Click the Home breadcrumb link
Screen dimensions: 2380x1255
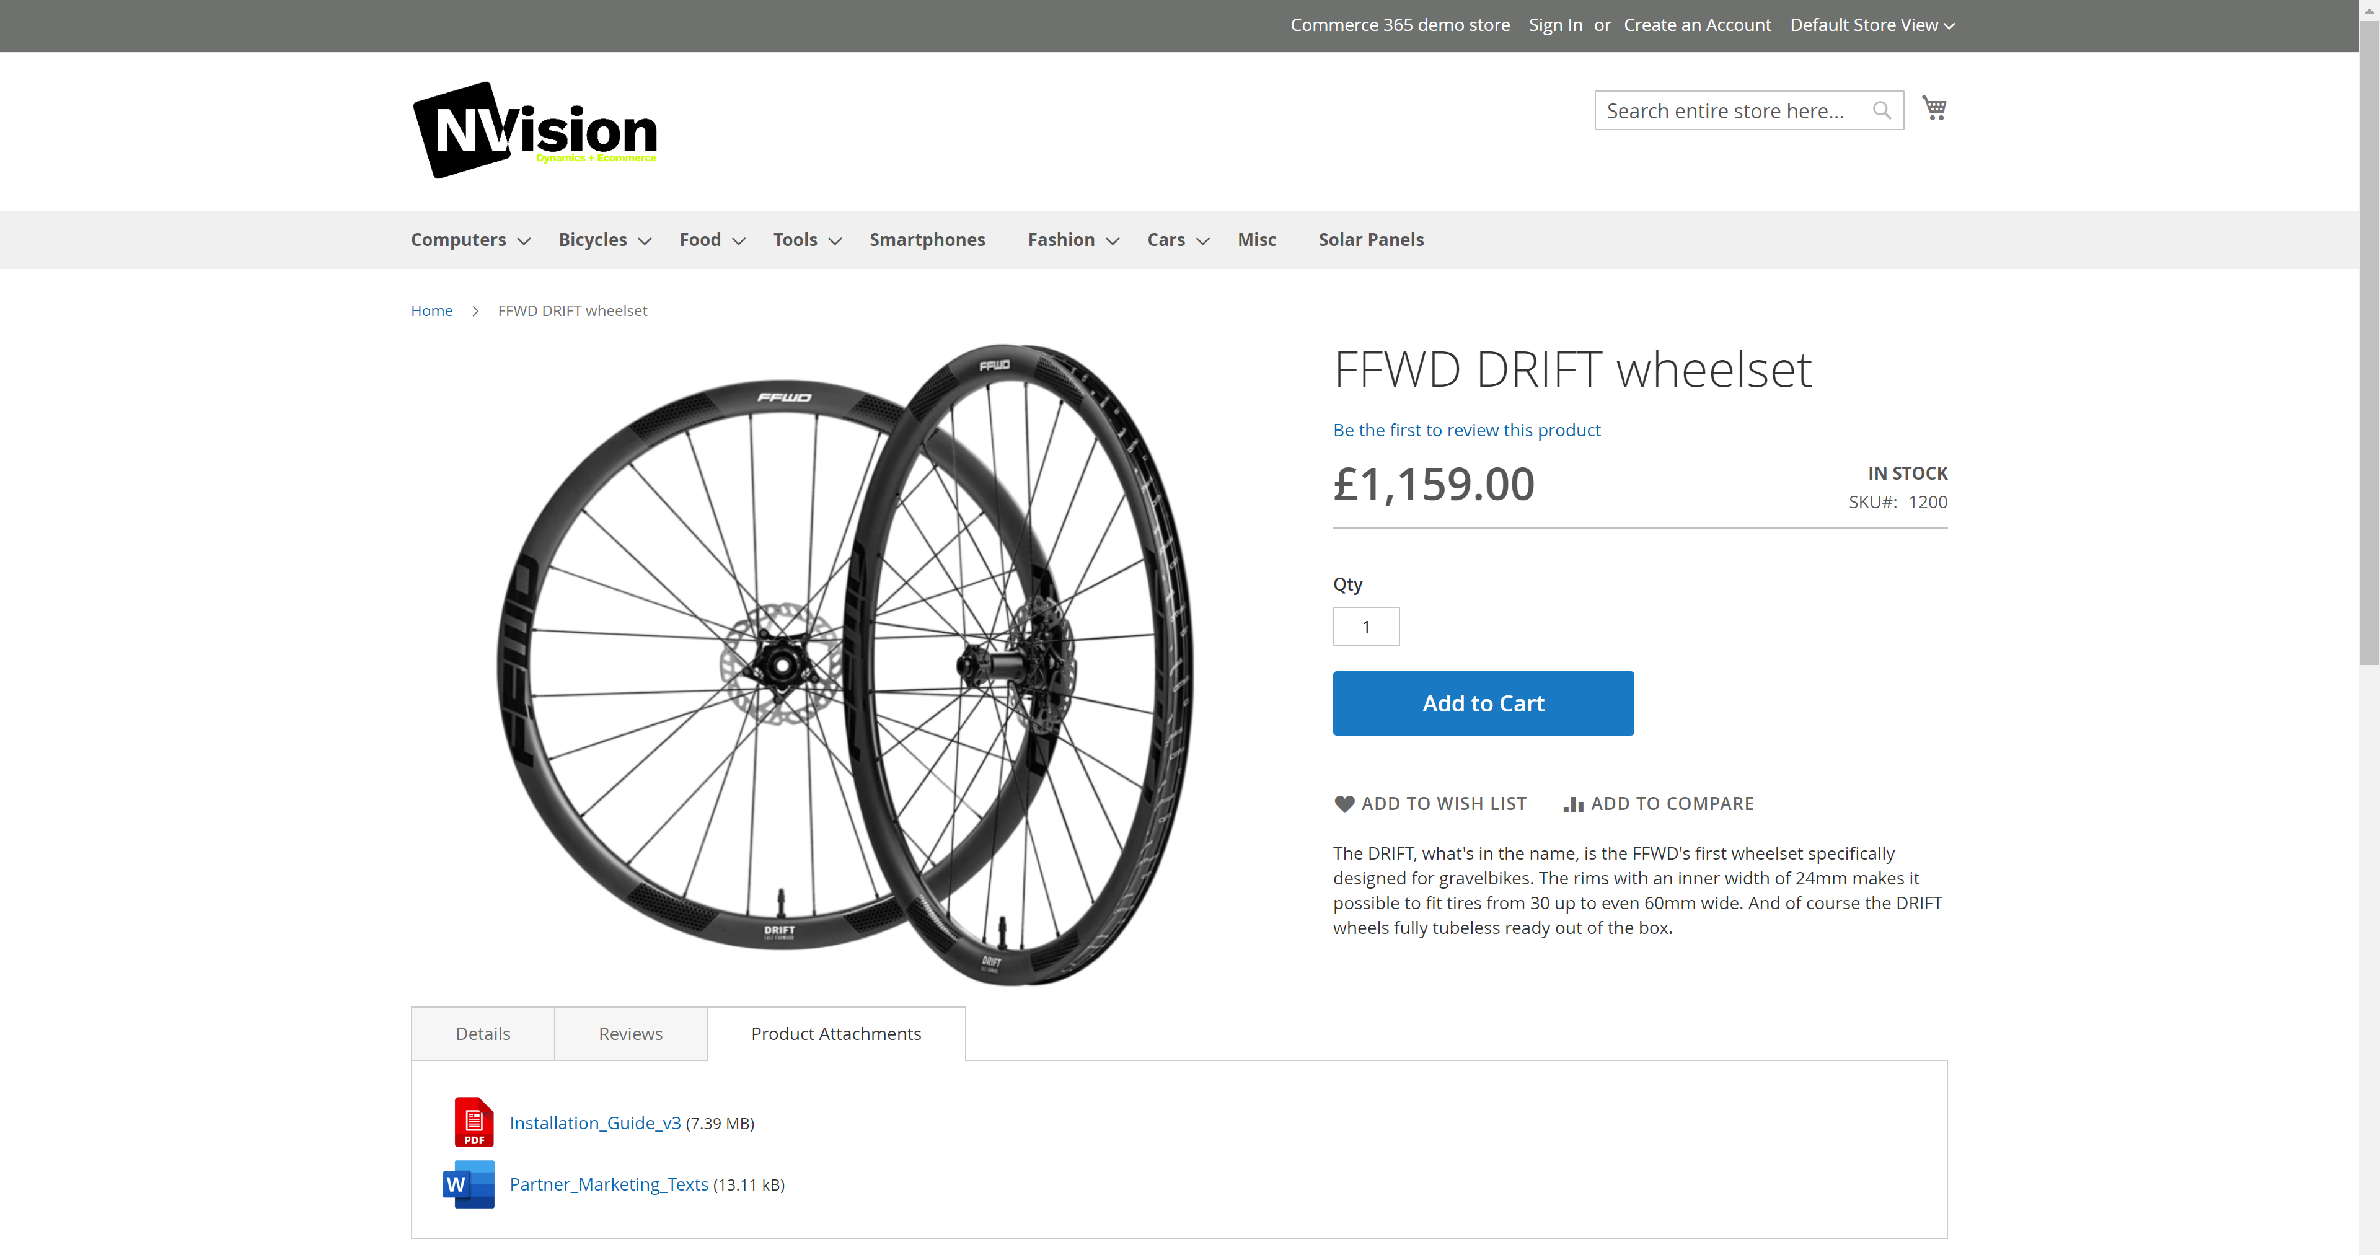click(431, 310)
